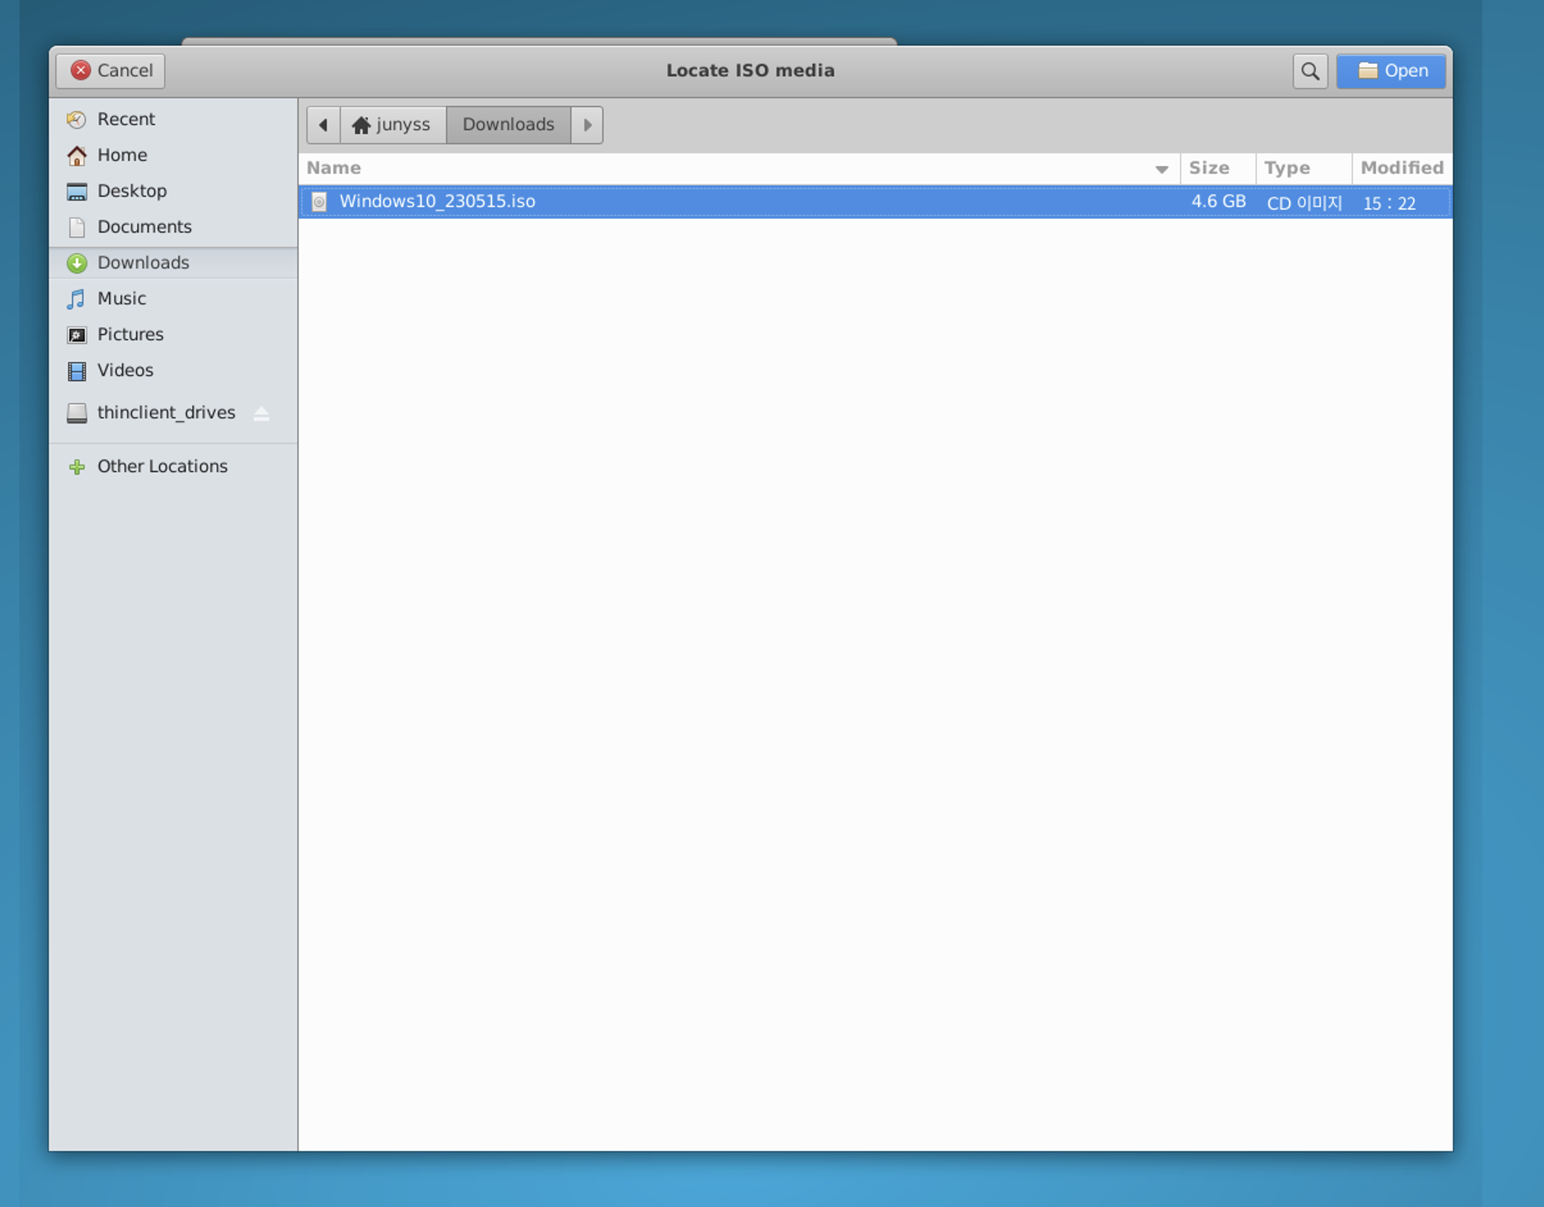Click the path bar right arrow
This screenshot has width=1544, height=1207.
click(587, 125)
